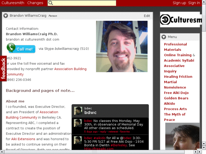Image resolution: width=206 pixels, height=154 pixels.
Task: Click the horizontal scrollbar thumb
Action: (94, 152)
